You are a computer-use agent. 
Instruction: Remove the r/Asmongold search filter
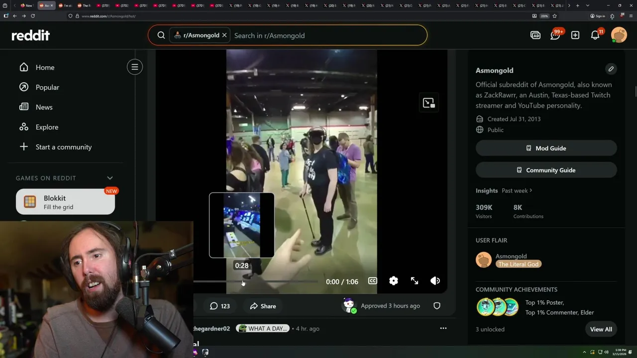[x=224, y=35]
